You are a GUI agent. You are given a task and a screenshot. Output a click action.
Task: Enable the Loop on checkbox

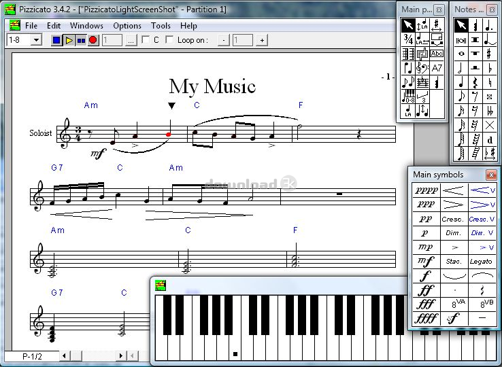[169, 40]
